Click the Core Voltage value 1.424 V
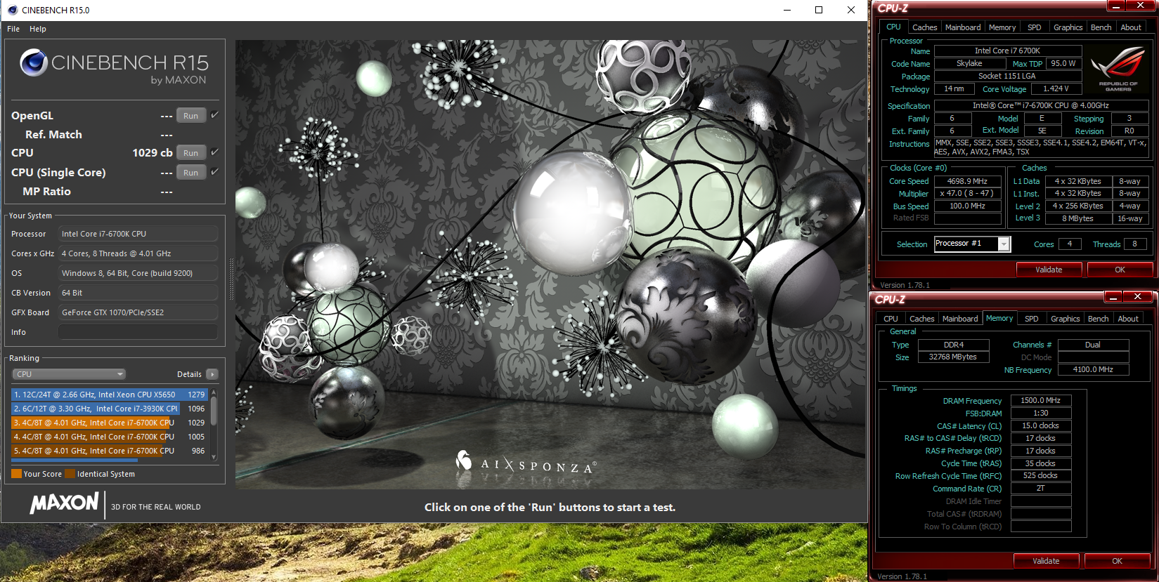The height and width of the screenshot is (582, 1159). click(1056, 89)
